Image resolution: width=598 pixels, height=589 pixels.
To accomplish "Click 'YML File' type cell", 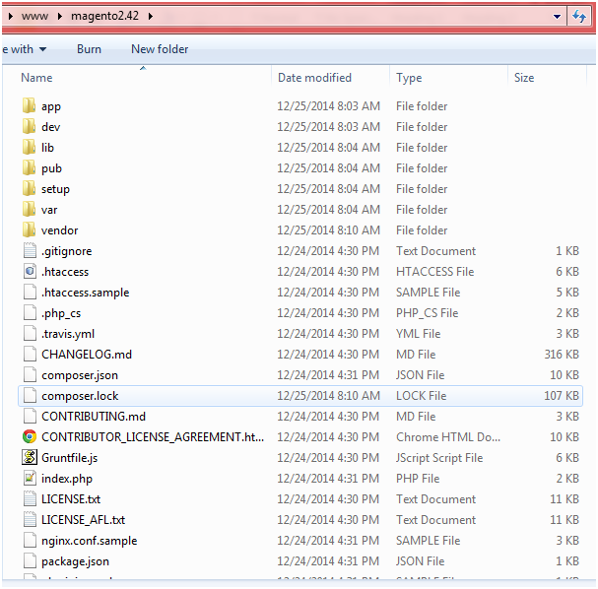I will 419,334.
